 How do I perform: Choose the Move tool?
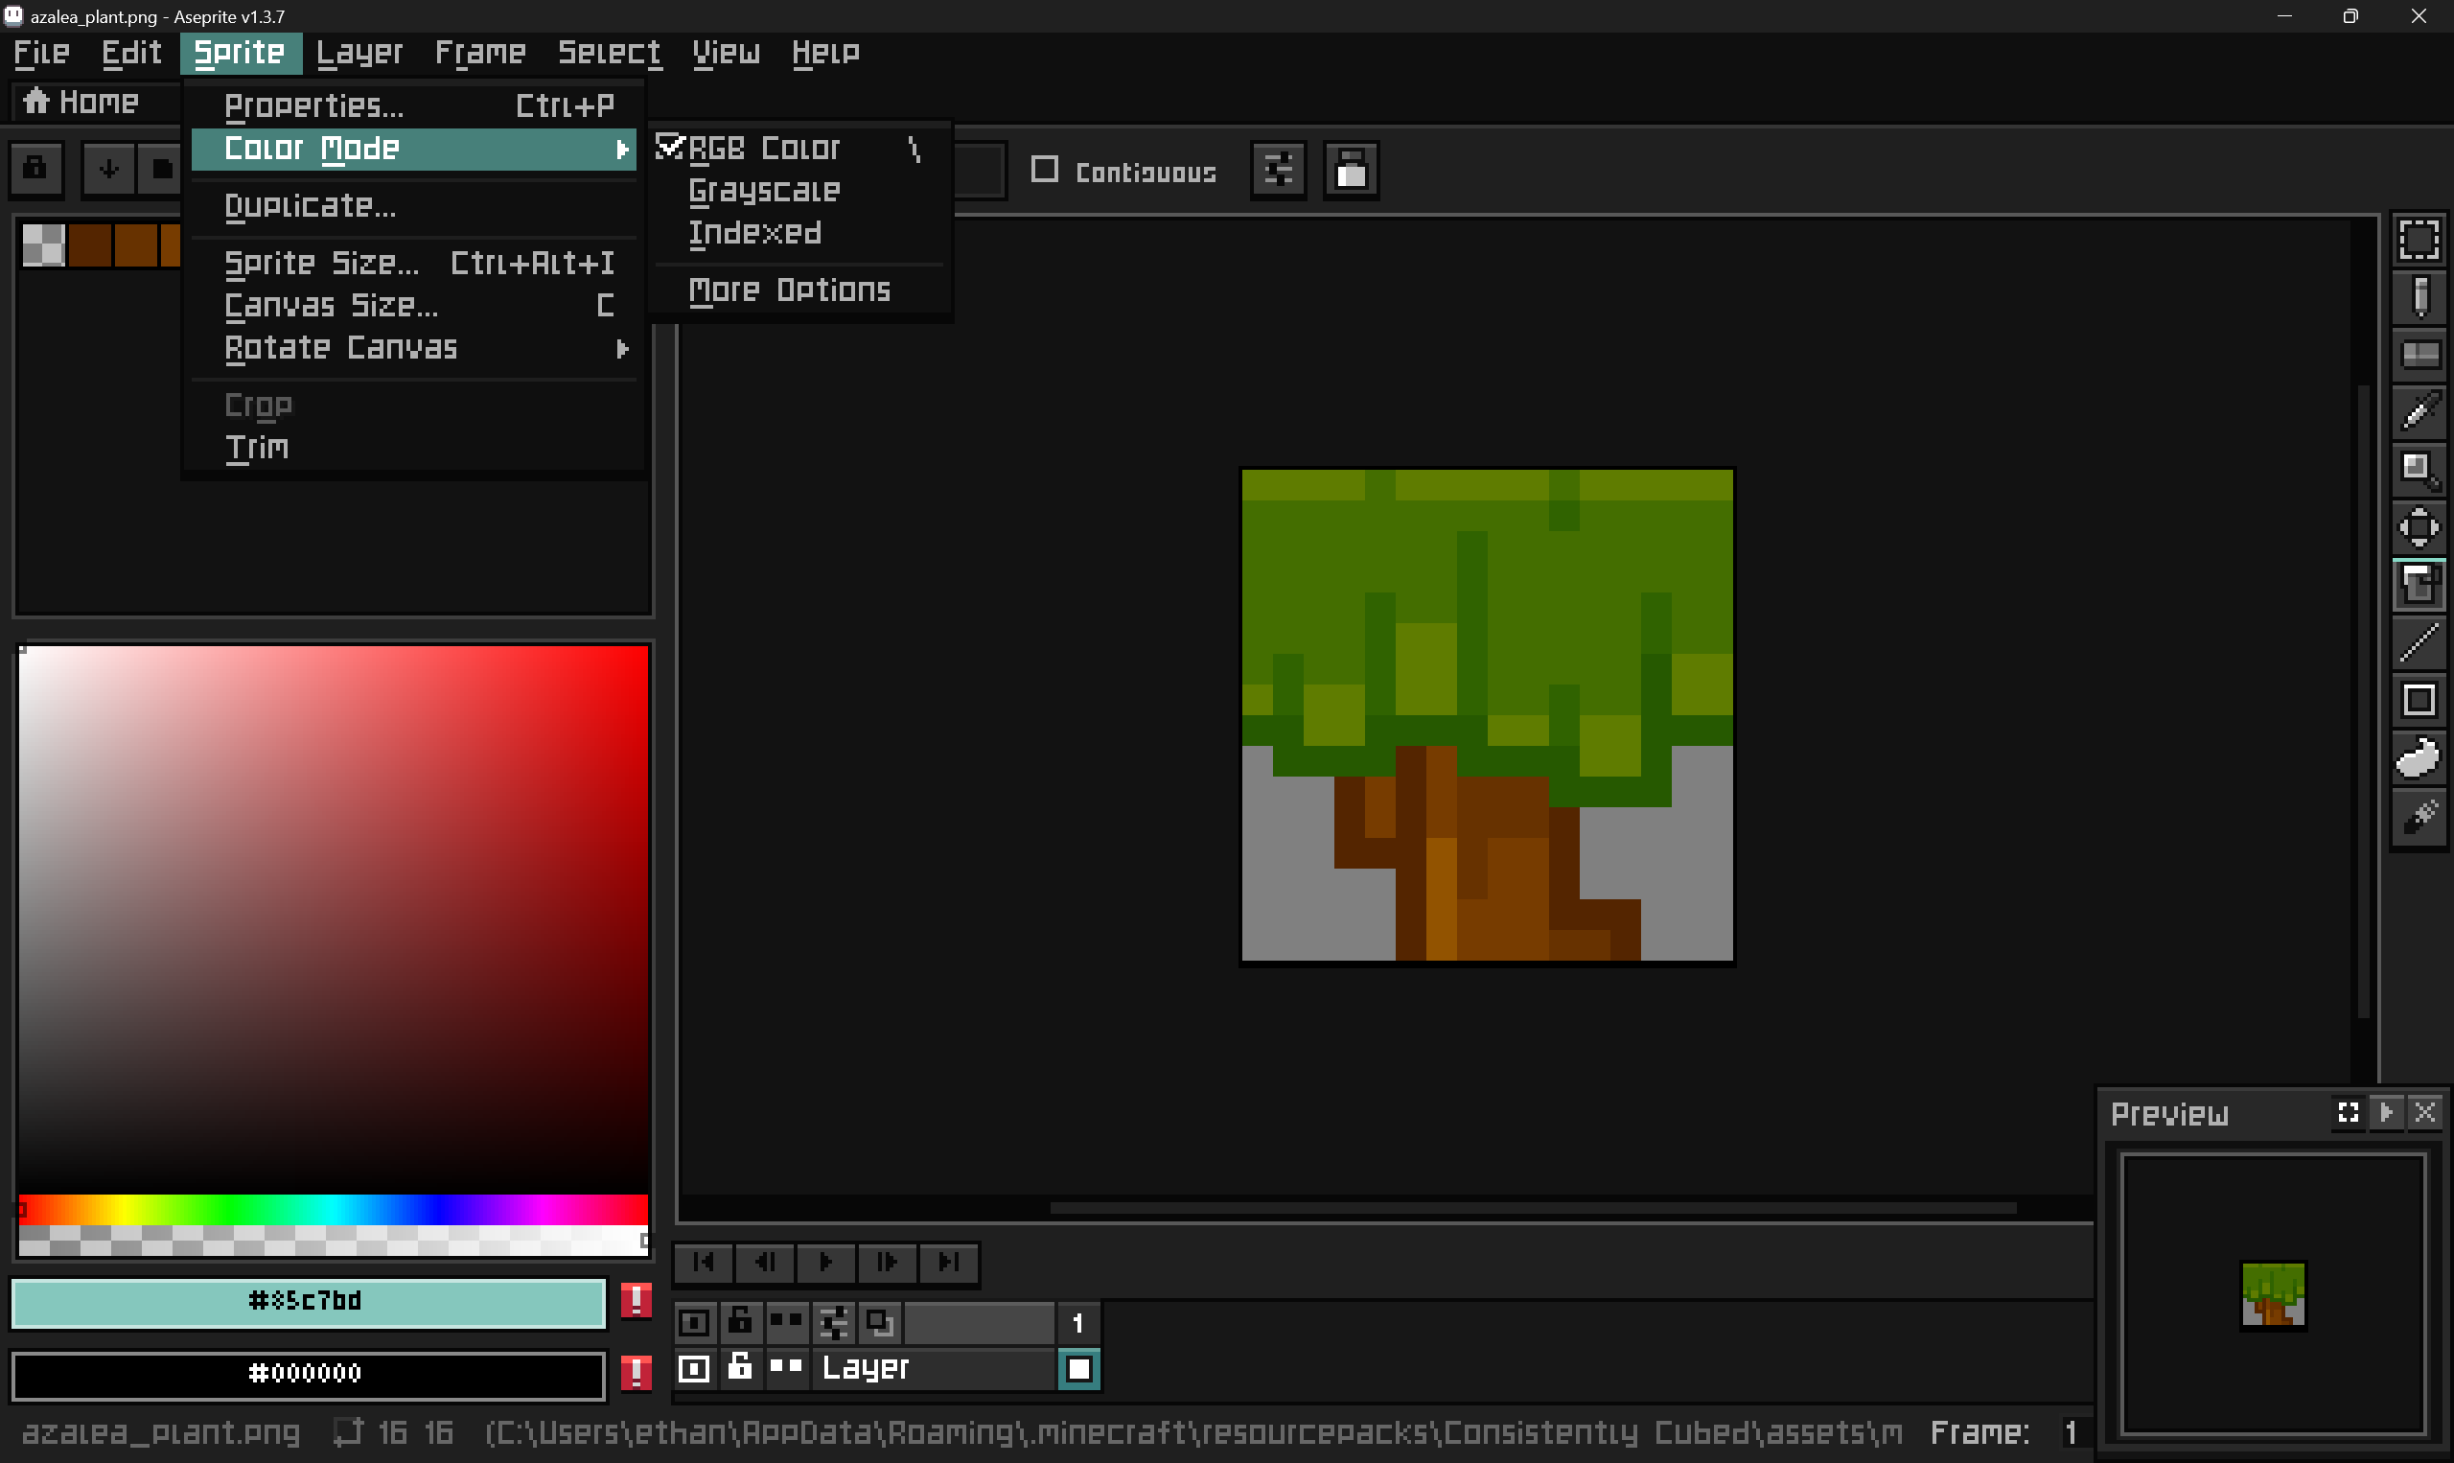(2419, 527)
